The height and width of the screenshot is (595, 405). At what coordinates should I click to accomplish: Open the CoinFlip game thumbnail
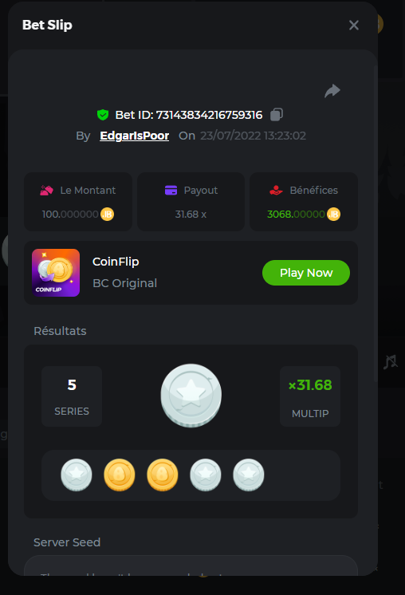point(56,273)
